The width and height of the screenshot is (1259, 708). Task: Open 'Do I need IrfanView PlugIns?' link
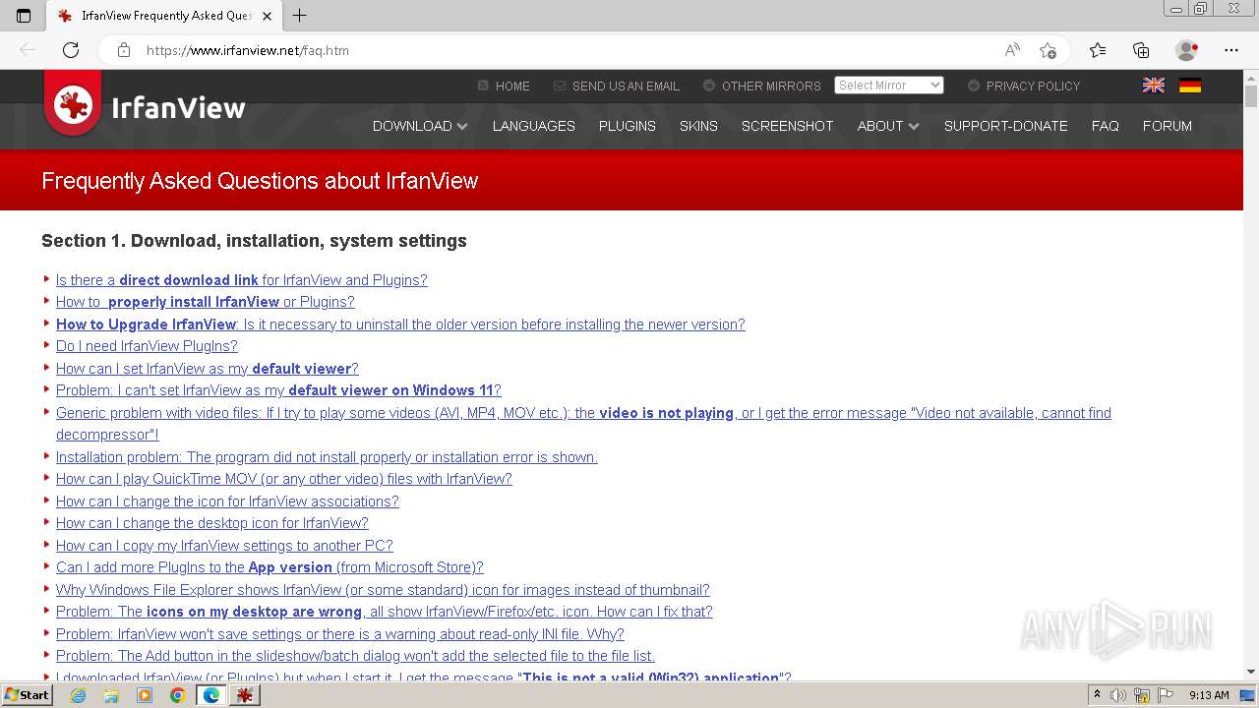click(x=147, y=346)
